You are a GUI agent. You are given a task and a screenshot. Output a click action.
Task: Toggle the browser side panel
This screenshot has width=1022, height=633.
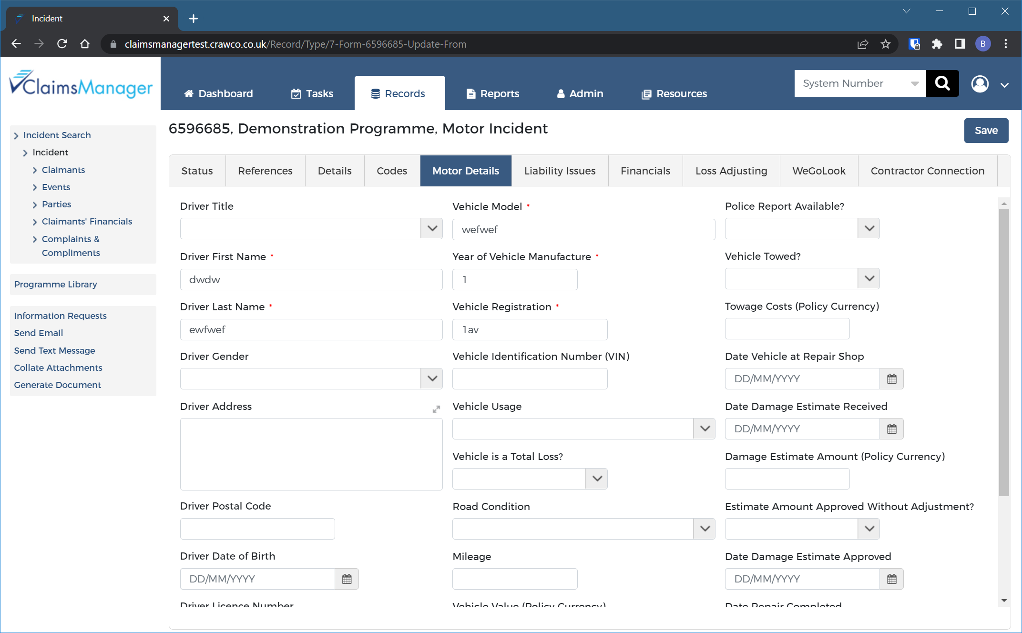960,44
